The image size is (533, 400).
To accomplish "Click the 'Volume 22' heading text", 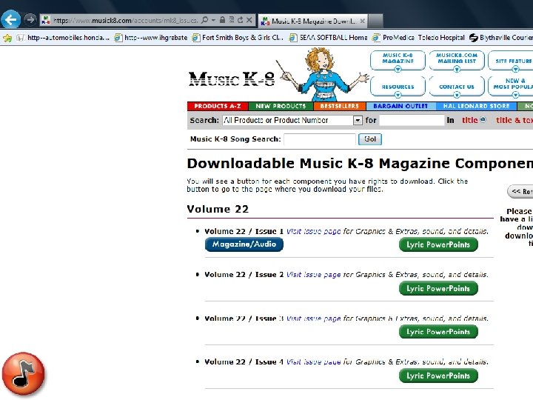I will point(218,209).
